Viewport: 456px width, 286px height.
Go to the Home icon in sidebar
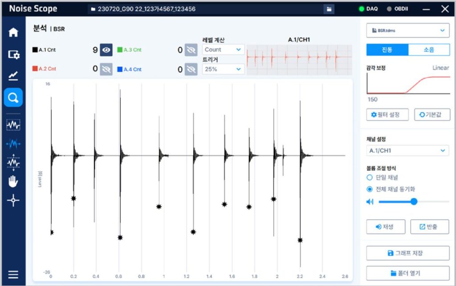click(13, 32)
